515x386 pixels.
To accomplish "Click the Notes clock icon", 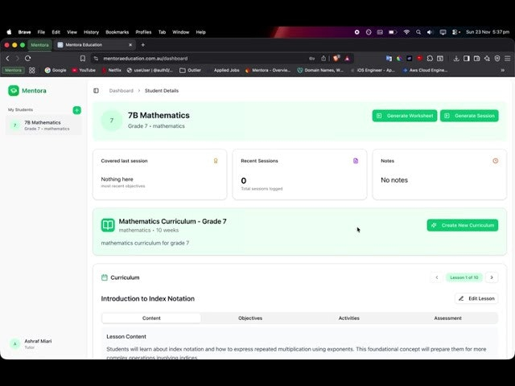I will [495, 161].
